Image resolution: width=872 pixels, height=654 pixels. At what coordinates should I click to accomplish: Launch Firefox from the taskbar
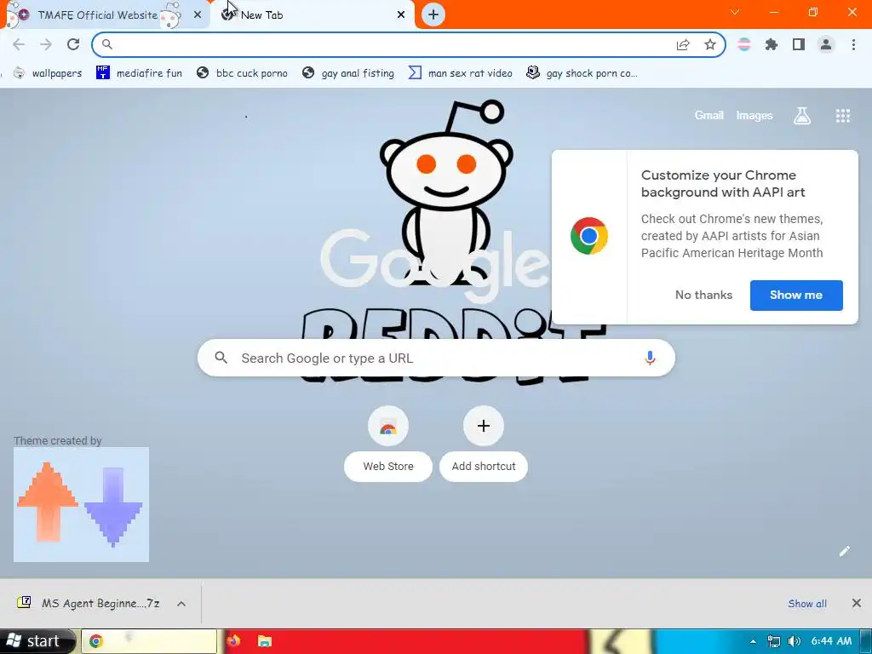point(233,641)
